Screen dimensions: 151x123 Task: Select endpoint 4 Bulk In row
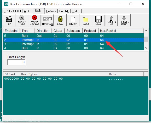[74, 48]
